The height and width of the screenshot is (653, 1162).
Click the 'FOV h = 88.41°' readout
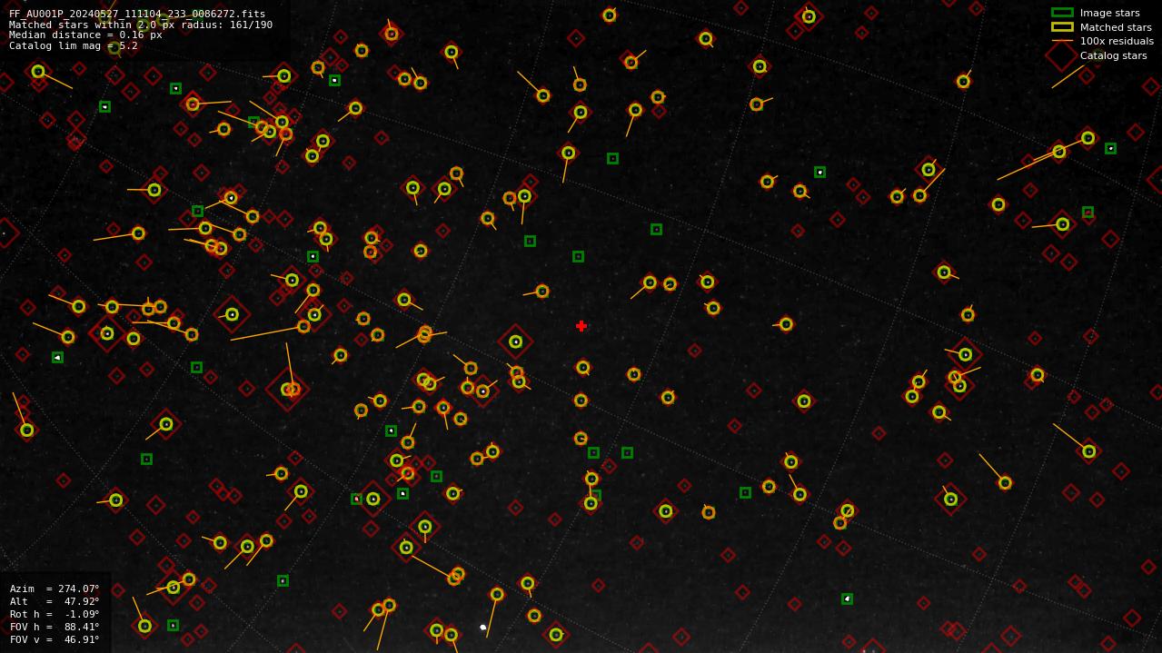point(55,627)
